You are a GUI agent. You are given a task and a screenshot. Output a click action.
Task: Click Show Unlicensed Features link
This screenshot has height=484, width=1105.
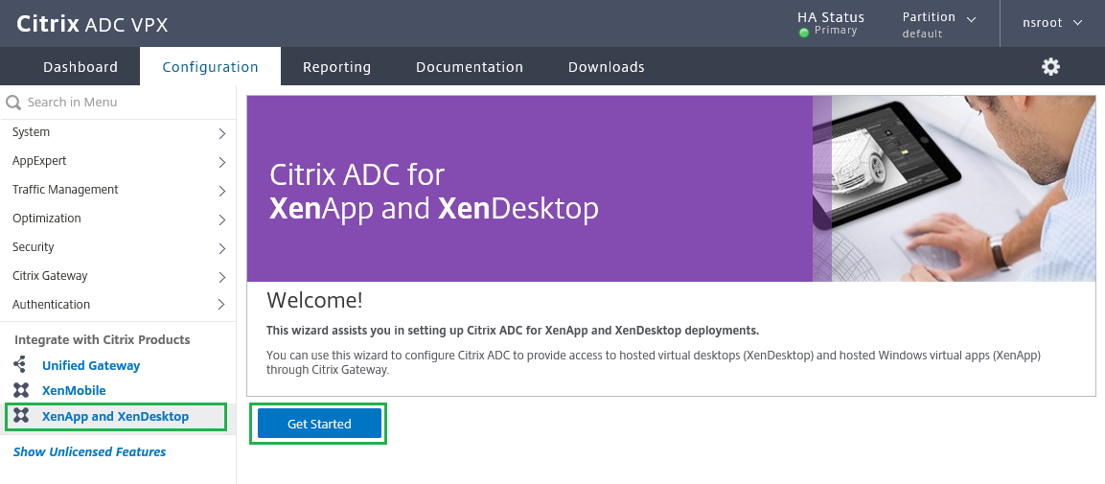point(89,452)
